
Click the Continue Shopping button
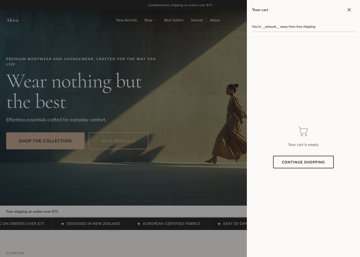[x=303, y=162]
